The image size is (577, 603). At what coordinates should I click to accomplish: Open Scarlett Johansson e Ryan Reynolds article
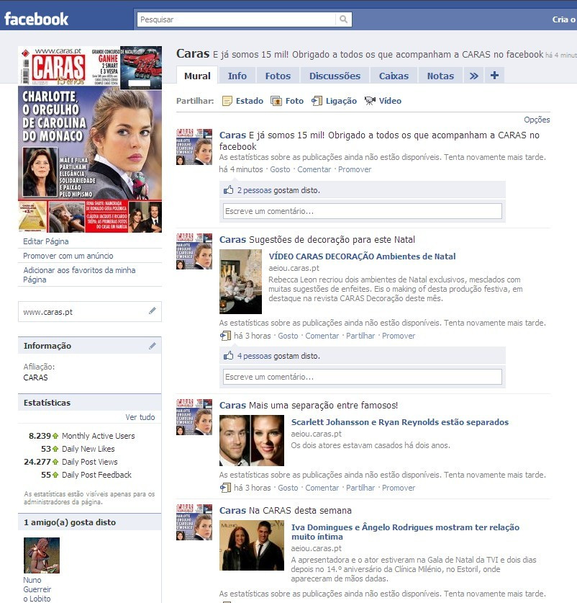coord(399,422)
